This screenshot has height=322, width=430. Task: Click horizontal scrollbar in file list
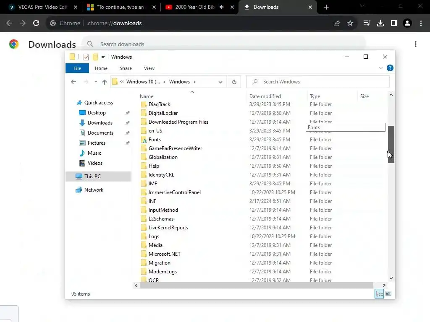pyautogui.click(x=257, y=285)
